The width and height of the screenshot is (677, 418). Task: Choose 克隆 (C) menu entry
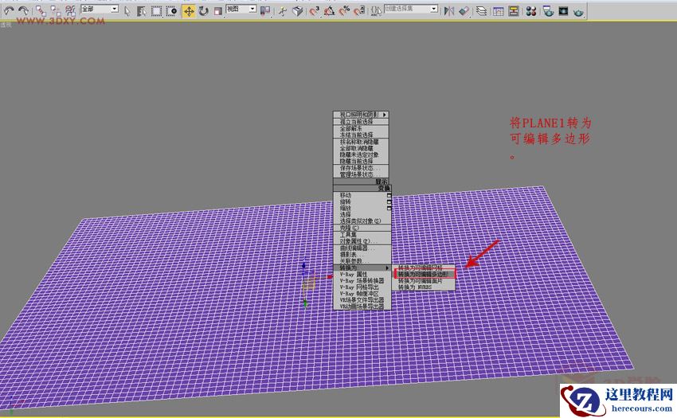[362, 228]
